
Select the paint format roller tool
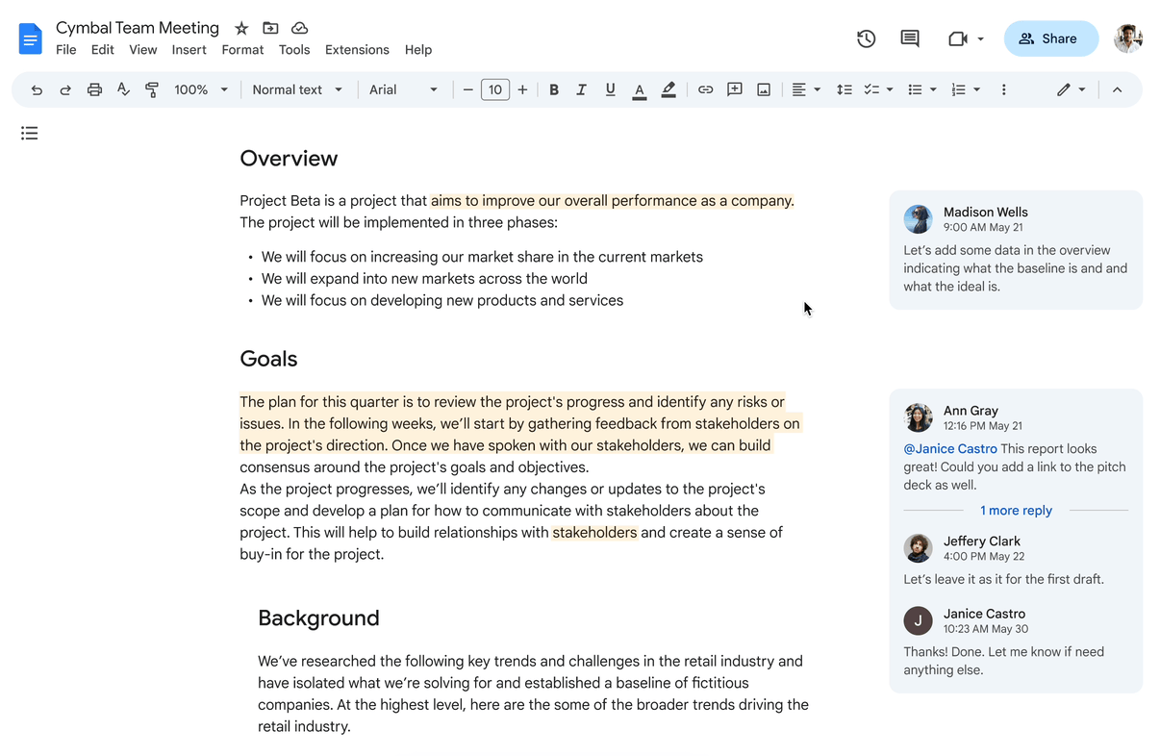(x=152, y=89)
